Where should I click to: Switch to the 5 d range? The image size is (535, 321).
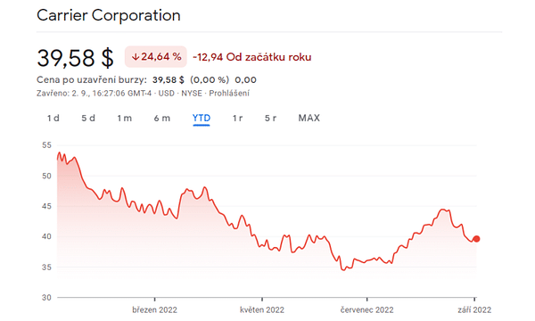[88, 118]
